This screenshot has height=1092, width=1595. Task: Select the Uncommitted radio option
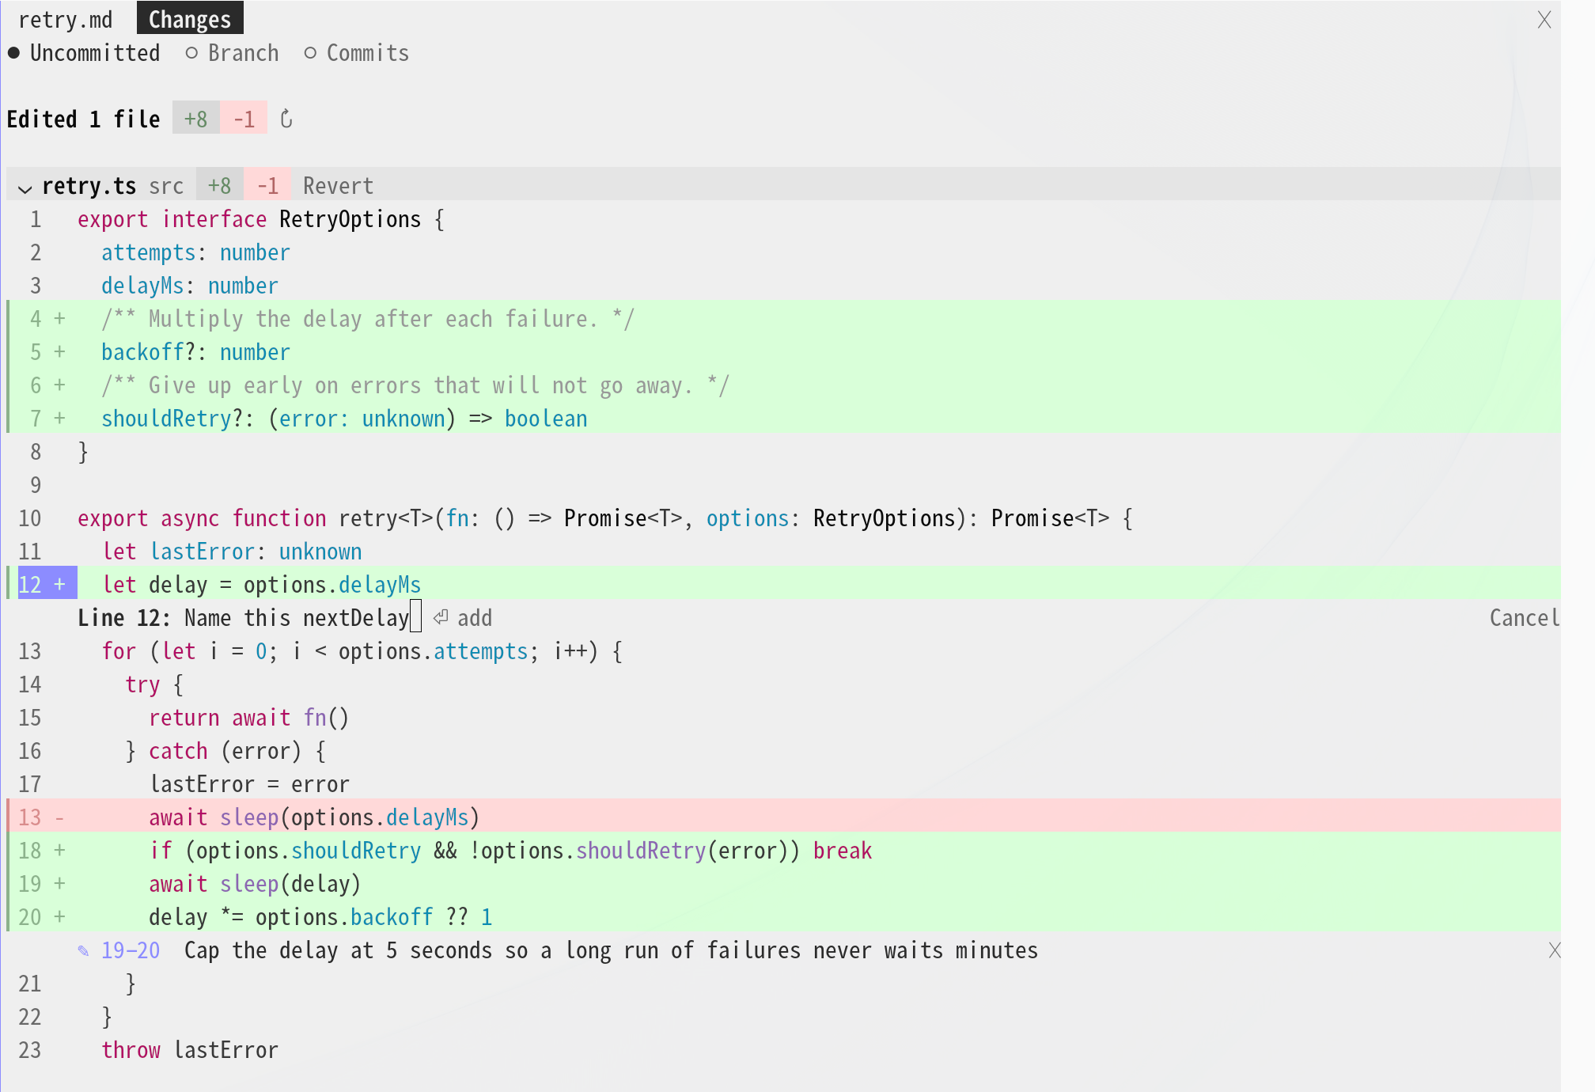[x=84, y=53]
